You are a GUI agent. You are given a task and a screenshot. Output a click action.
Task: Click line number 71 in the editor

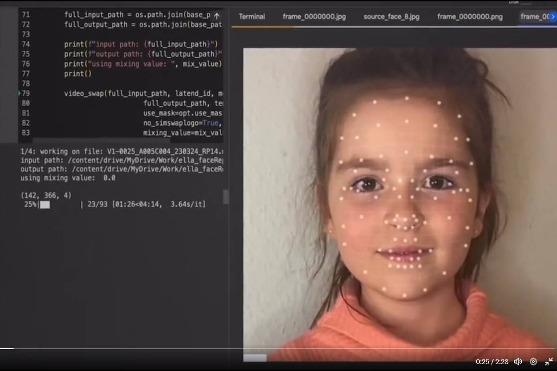coord(26,15)
